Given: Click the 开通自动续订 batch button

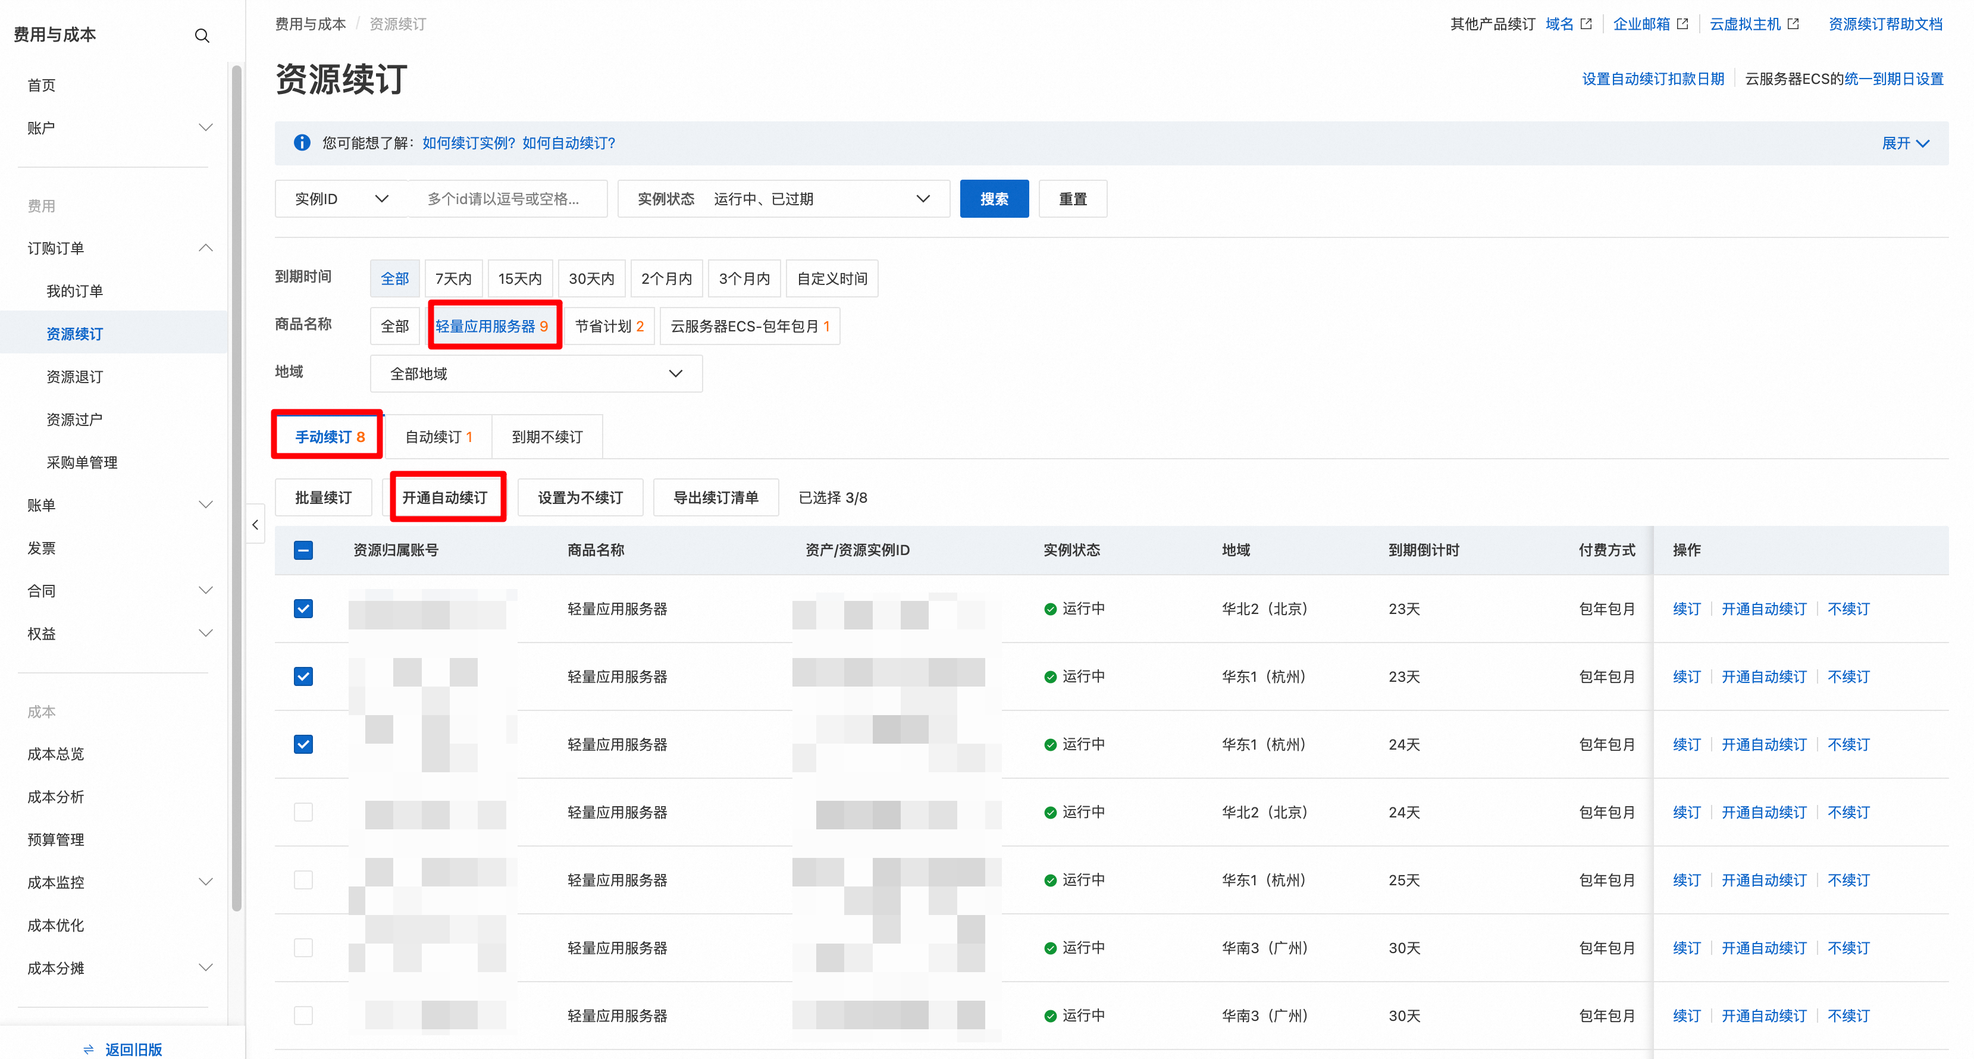Looking at the screenshot, I should coord(444,497).
